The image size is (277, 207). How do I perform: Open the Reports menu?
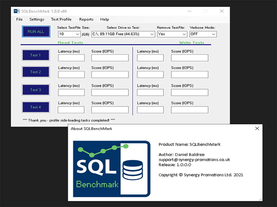point(86,19)
